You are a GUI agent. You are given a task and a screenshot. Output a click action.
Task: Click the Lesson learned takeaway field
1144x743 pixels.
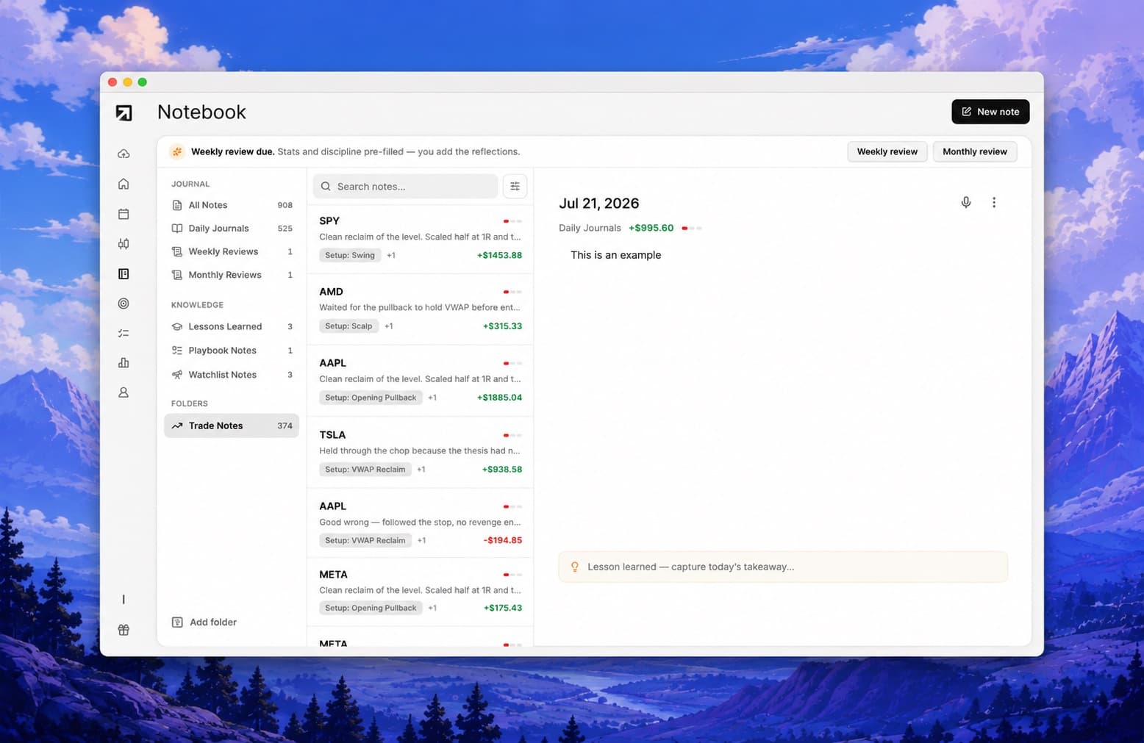point(783,567)
